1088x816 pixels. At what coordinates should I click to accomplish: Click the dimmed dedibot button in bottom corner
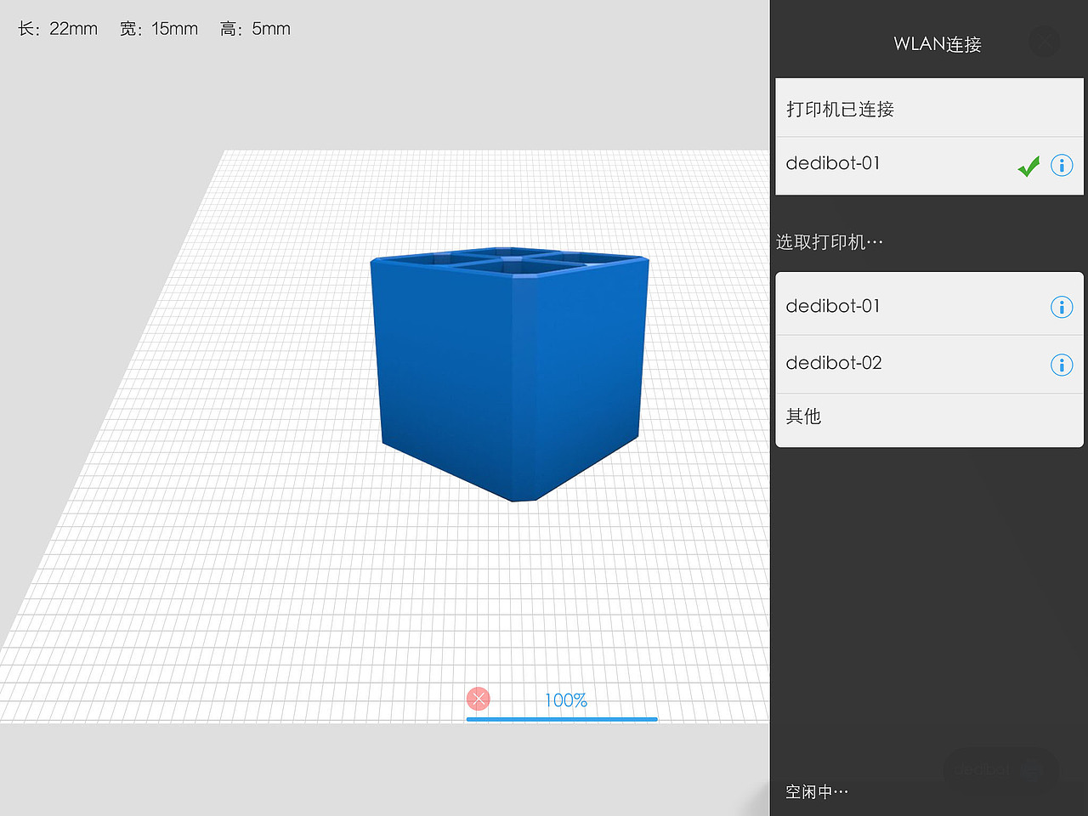click(x=1000, y=770)
